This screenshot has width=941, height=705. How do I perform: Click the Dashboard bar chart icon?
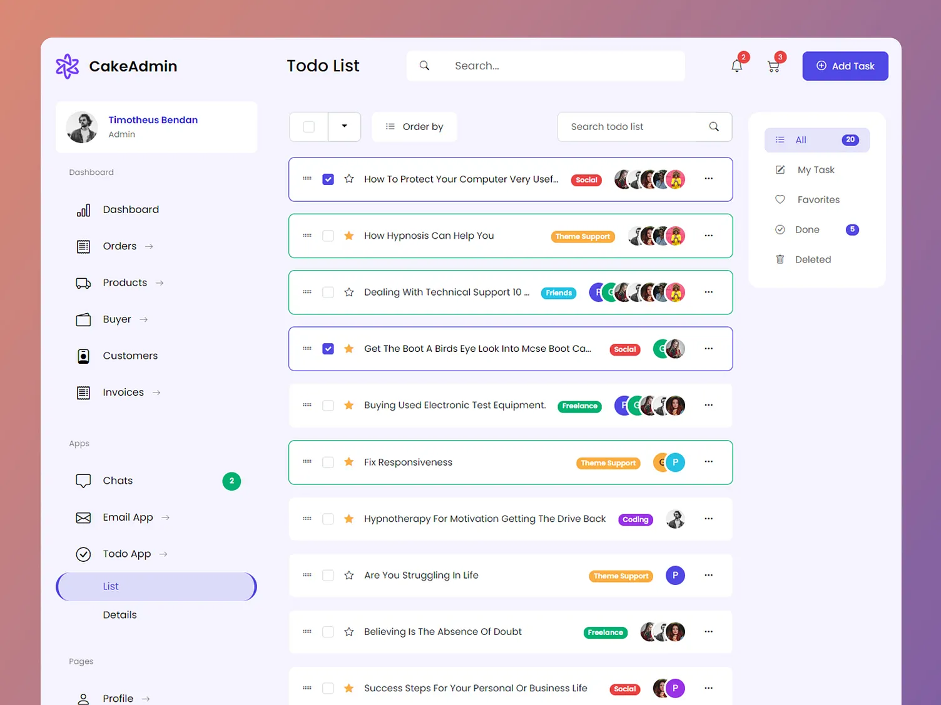point(83,210)
